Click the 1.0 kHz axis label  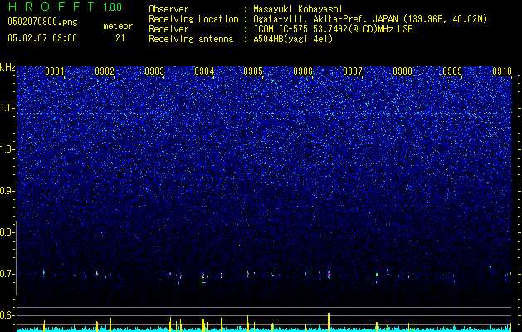(x=7, y=149)
